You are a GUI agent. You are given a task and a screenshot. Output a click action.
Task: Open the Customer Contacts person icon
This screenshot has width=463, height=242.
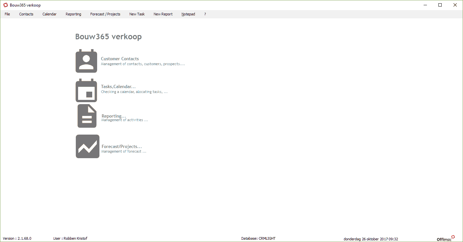point(86,61)
